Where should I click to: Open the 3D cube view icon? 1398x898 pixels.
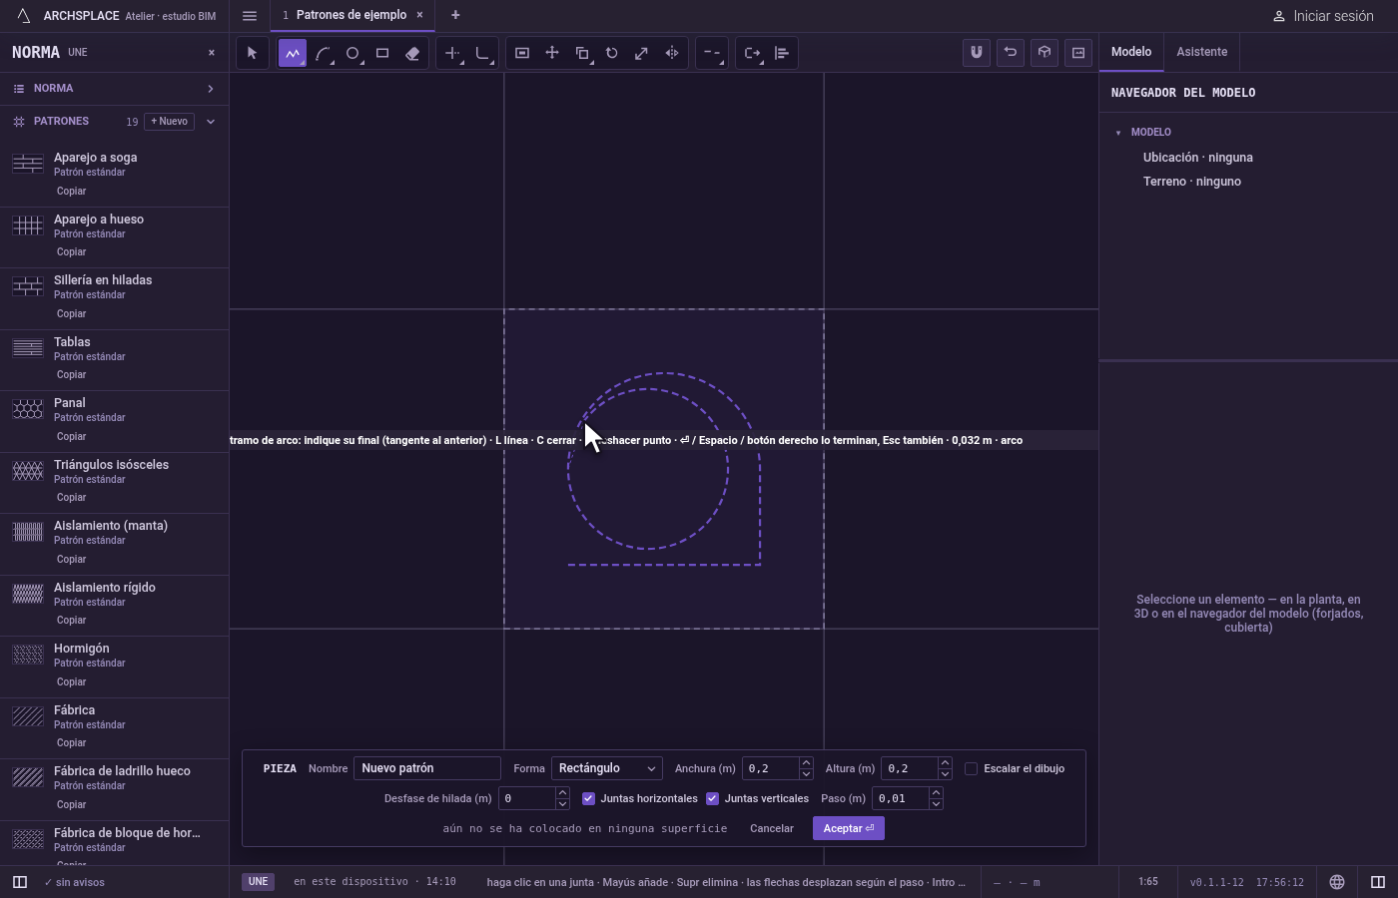click(x=1045, y=52)
